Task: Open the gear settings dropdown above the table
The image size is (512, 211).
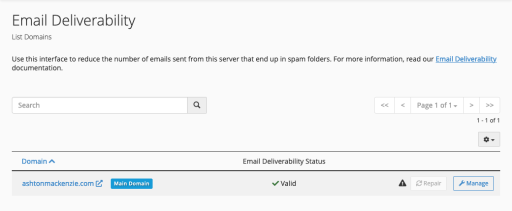Action: 489,139
